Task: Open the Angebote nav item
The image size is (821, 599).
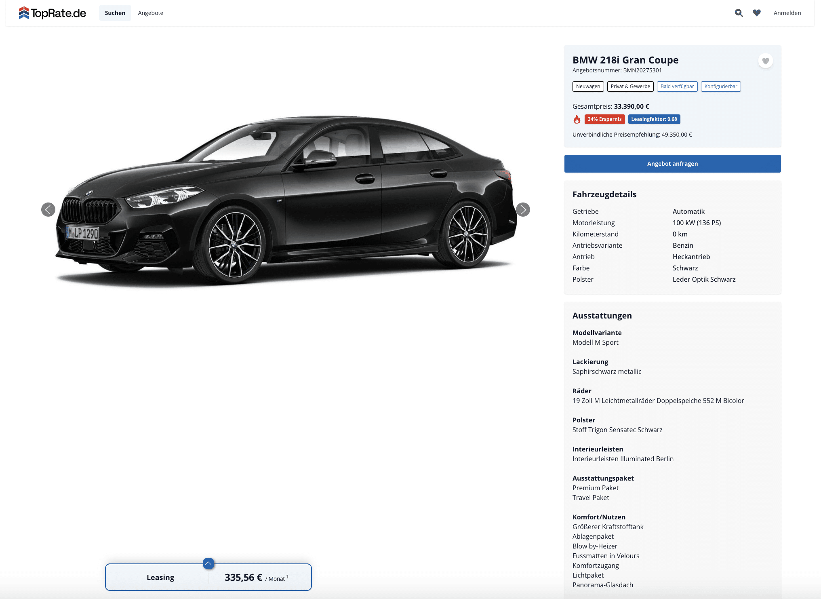Action: pos(151,13)
